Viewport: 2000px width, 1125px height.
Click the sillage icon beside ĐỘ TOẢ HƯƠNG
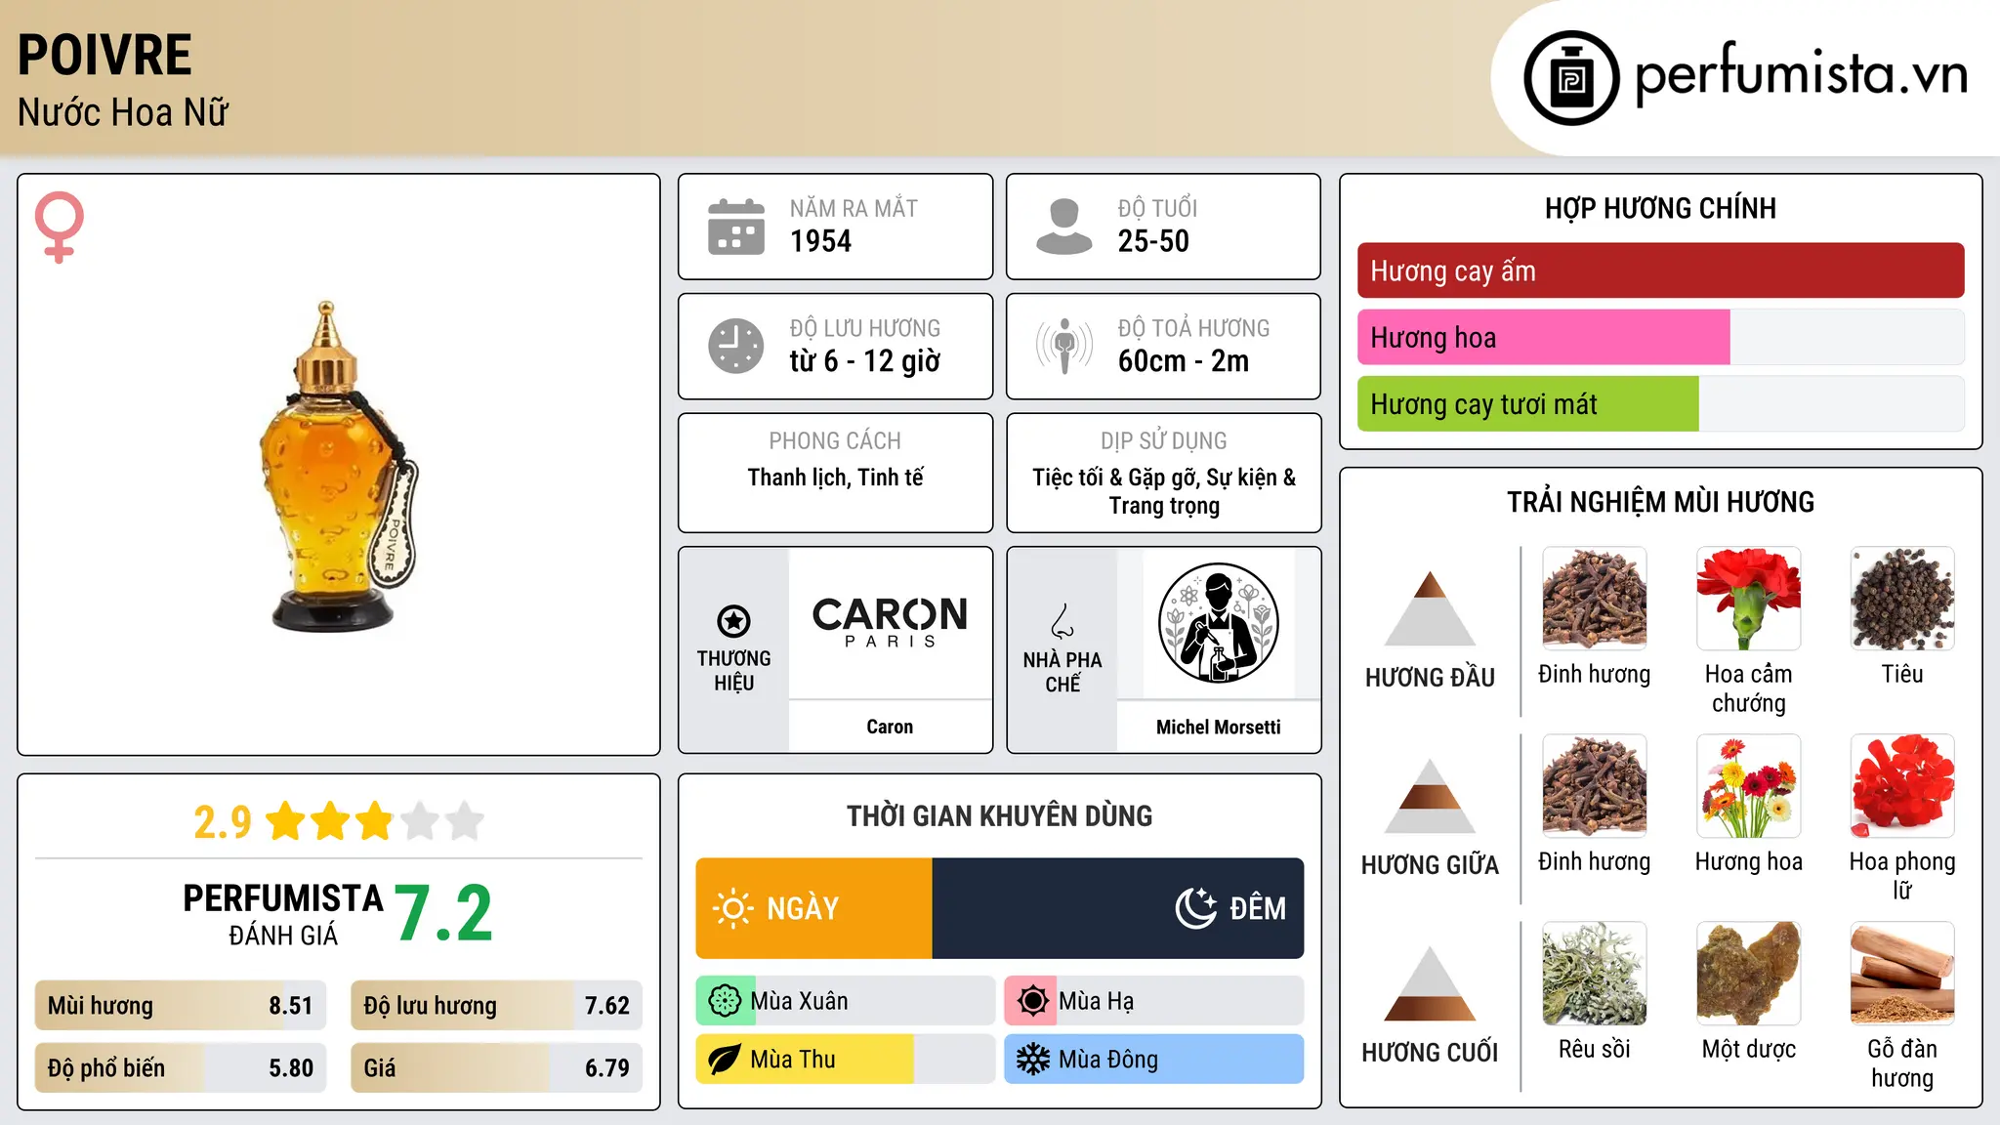coord(1063,346)
